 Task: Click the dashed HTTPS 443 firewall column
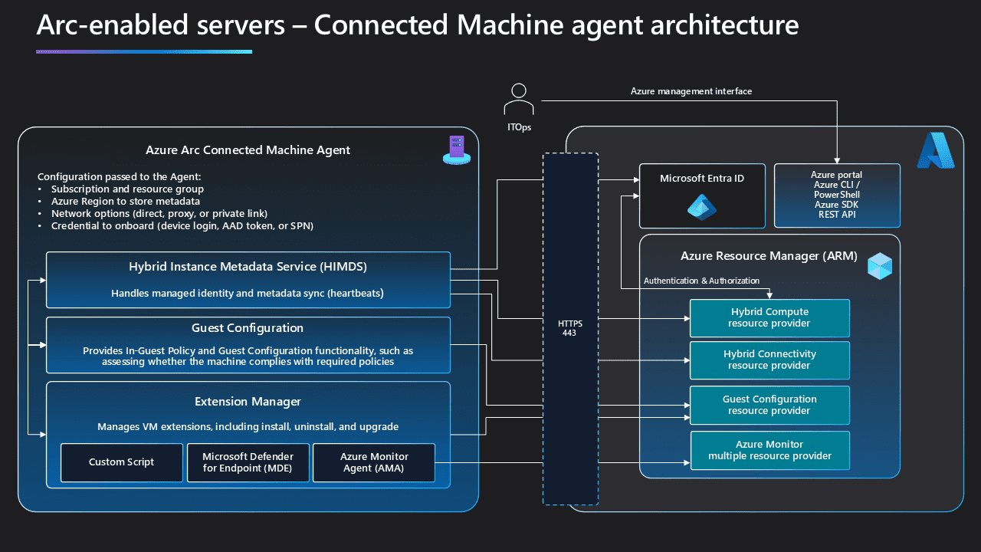pyautogui.click(x=570, y=328)
